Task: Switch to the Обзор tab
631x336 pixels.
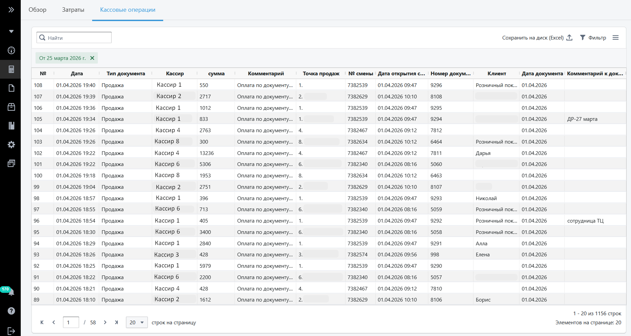Action: pos(38,10)
